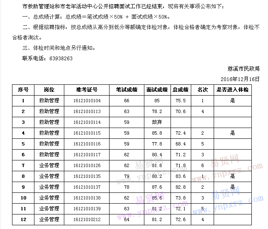The height and width of the screenshot is (229, 268).
Task: Click 是 in row for 16121010115
Action: tap(232, 133)
